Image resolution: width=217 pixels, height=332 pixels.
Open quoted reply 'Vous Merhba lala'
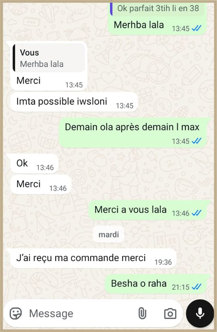(x=49, y=58)
